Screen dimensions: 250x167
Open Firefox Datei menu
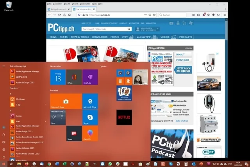coord(50,4)
